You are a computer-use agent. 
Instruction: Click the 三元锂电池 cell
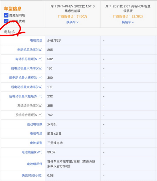click(x=55, y=143)
